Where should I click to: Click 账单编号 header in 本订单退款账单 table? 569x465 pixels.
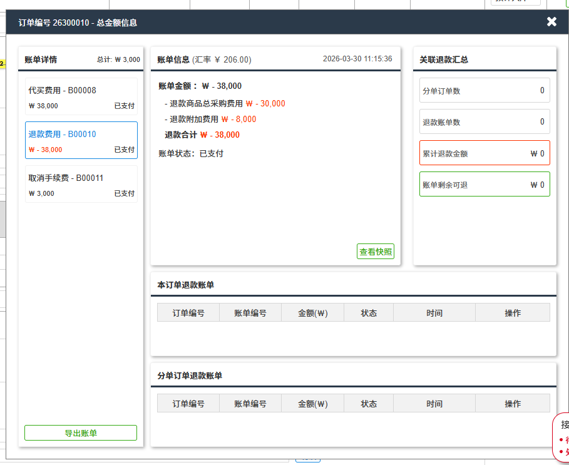tap(250, 313)
